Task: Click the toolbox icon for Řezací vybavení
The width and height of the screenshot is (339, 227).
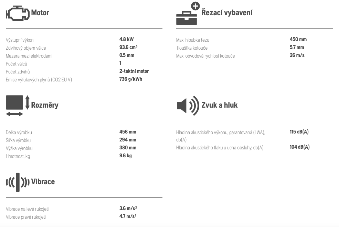Action: click(188, 14)
